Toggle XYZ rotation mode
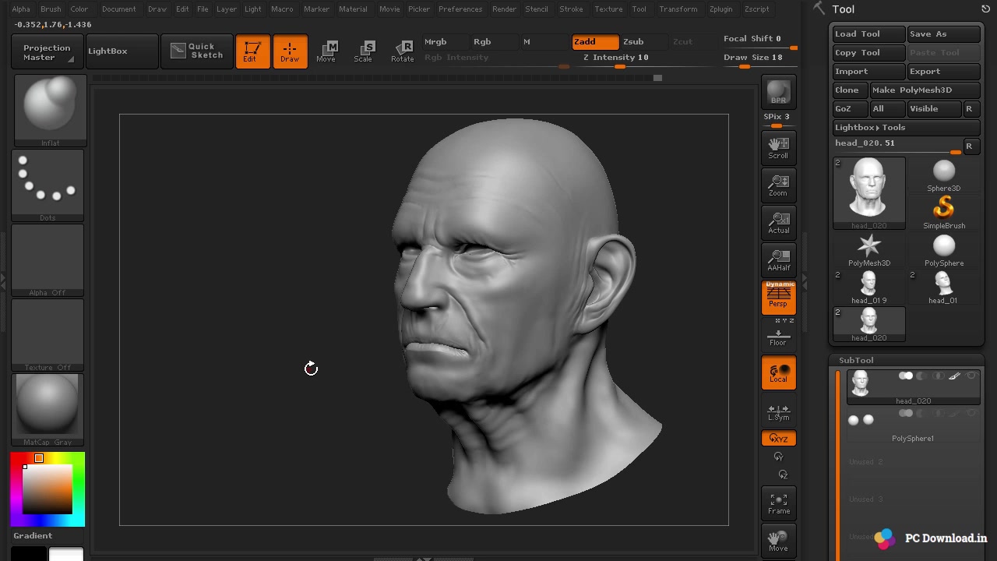This screenshot has height=561, width=997. click(x=778, y=439)
